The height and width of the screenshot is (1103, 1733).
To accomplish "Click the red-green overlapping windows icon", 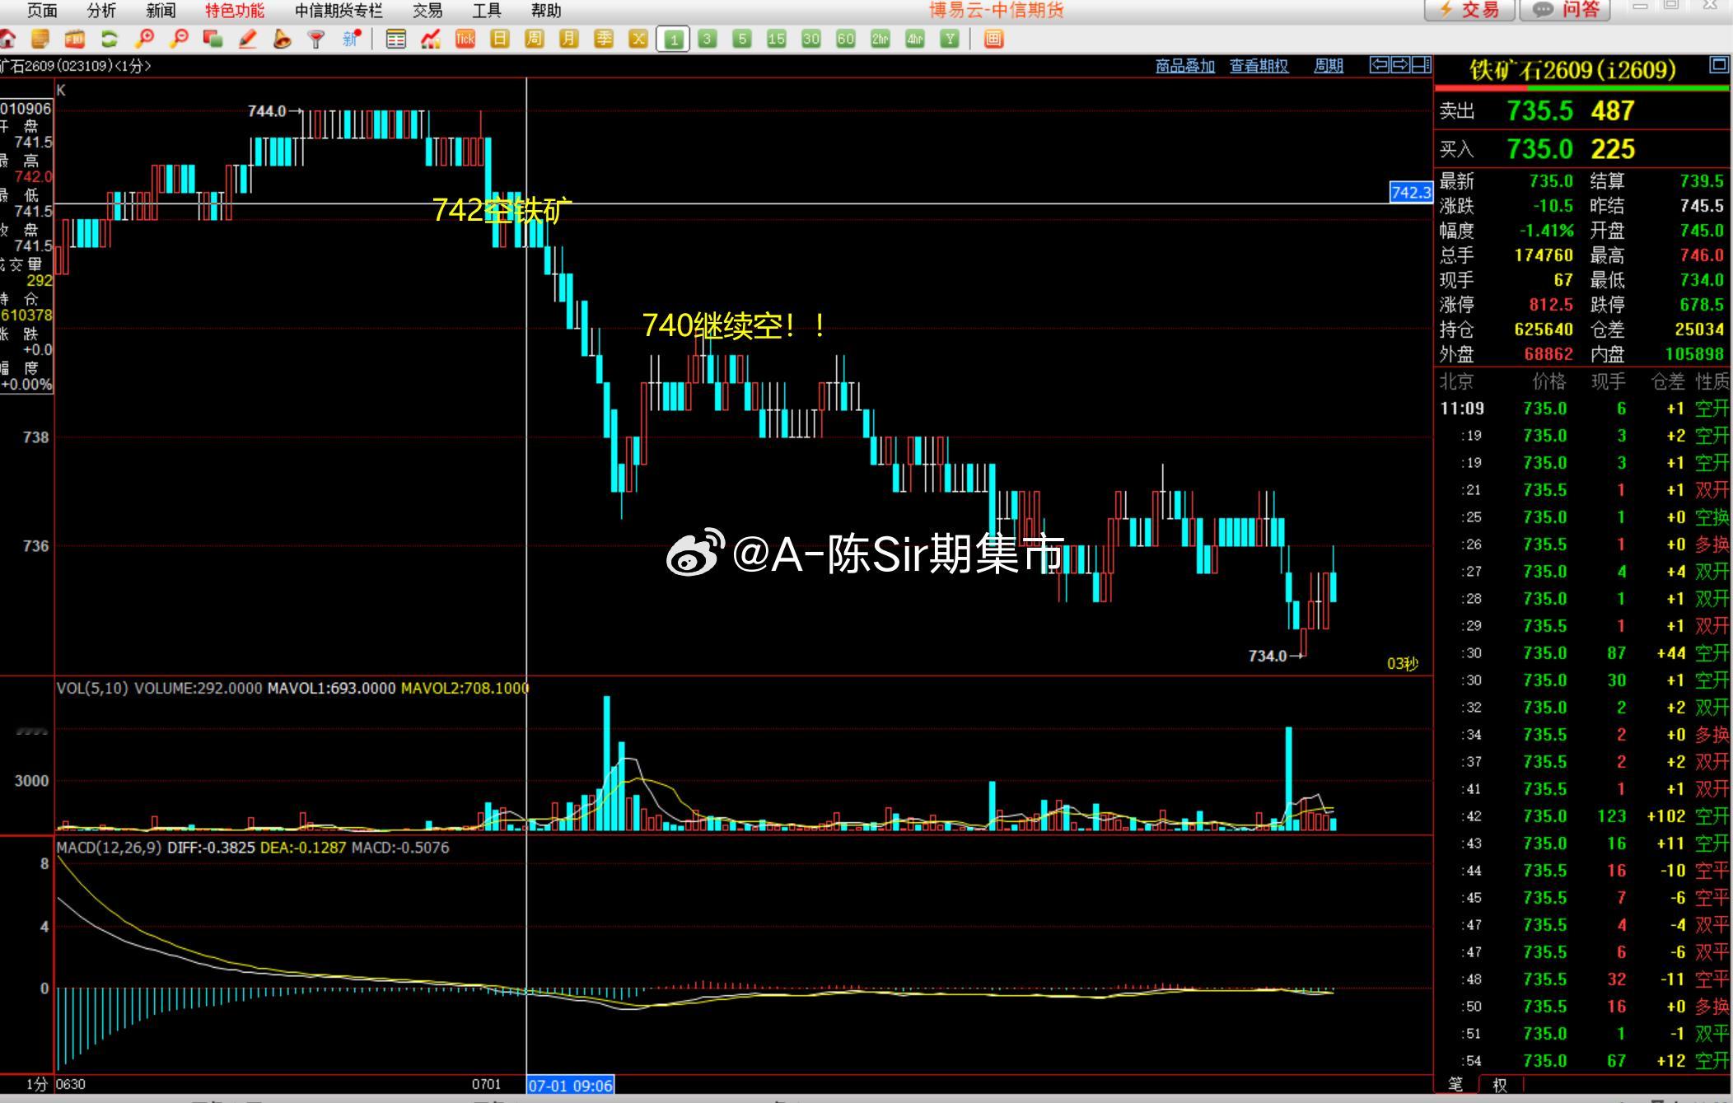I will pyautogui.click(x=213, y=39).
